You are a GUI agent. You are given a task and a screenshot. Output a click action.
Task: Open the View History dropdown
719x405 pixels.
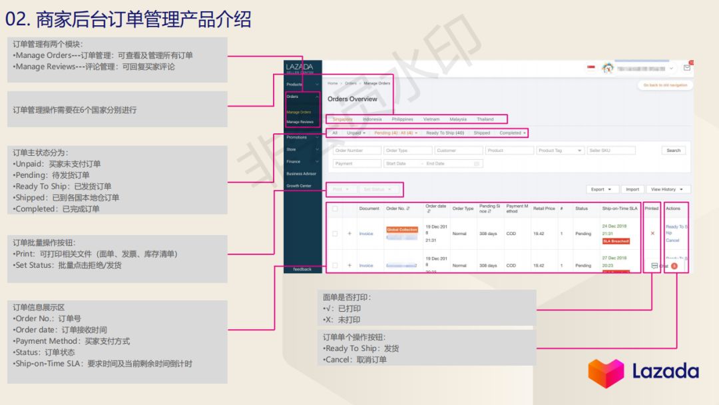[667, 189]
